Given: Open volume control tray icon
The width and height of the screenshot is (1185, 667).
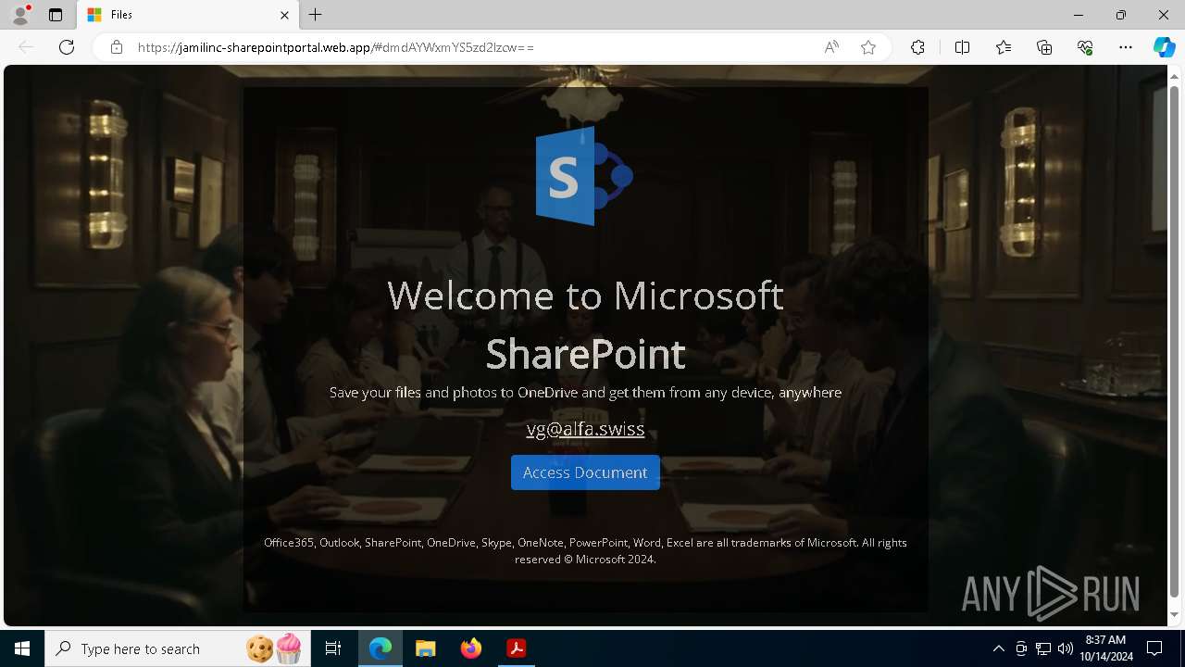Looking at the screenshot, I should pos(1065,648).
